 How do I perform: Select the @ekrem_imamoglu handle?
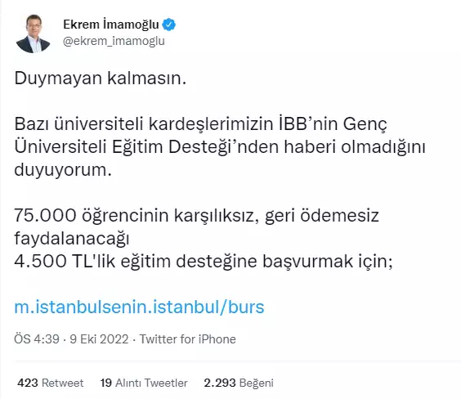(114, 41)
